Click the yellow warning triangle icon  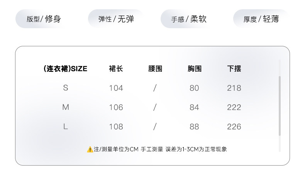pyautogui.click(x=90, y=149)
